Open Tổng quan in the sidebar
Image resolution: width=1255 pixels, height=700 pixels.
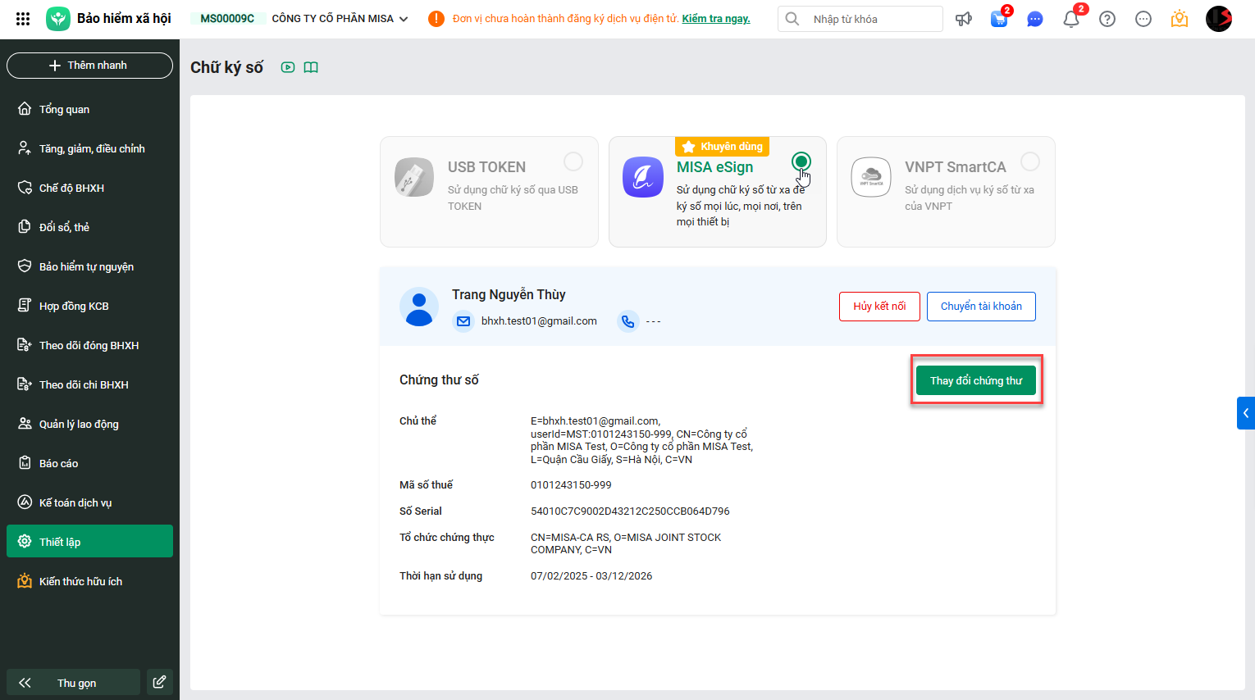[x=89, y=109]
